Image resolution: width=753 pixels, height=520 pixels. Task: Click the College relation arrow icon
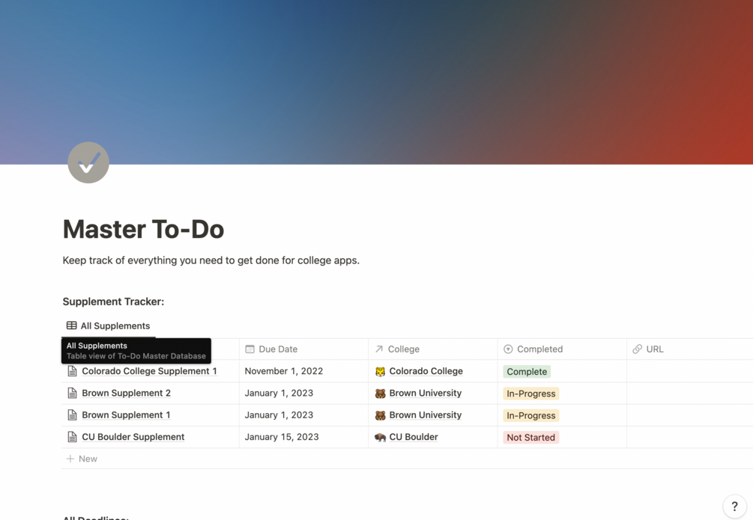379,349
